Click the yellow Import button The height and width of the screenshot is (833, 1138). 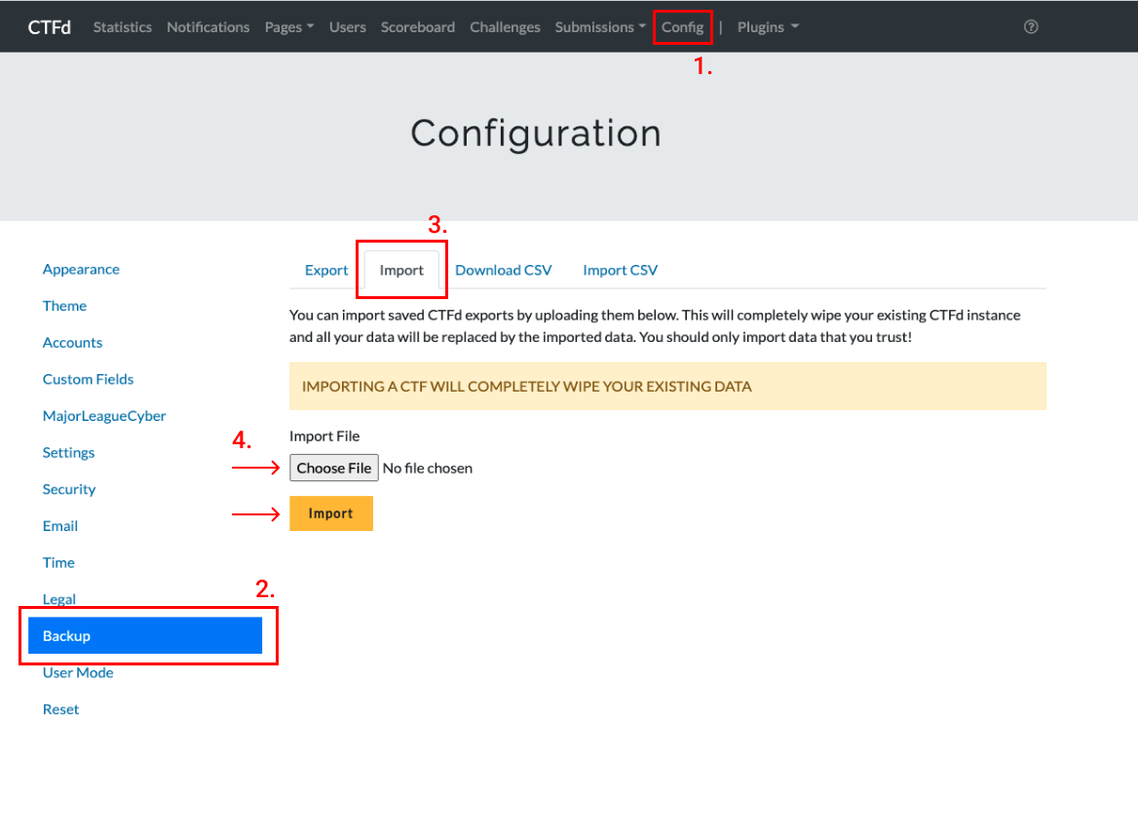[330, 513]
